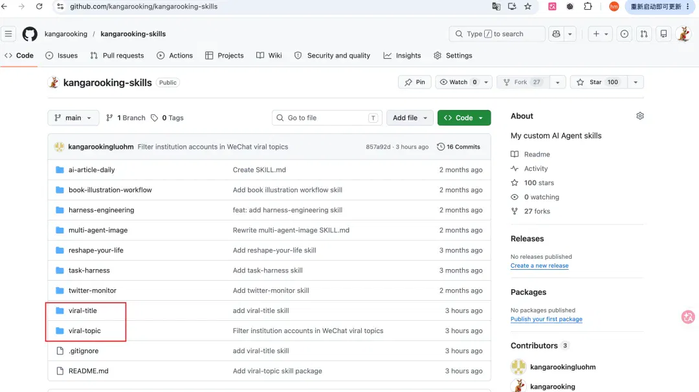The height and width of the screenshot is (392, 699).
Task: Open the browser extensions puzzle icon
Action: tap(588, 6)
